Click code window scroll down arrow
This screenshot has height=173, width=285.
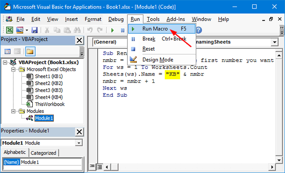(x=279, y=160)
